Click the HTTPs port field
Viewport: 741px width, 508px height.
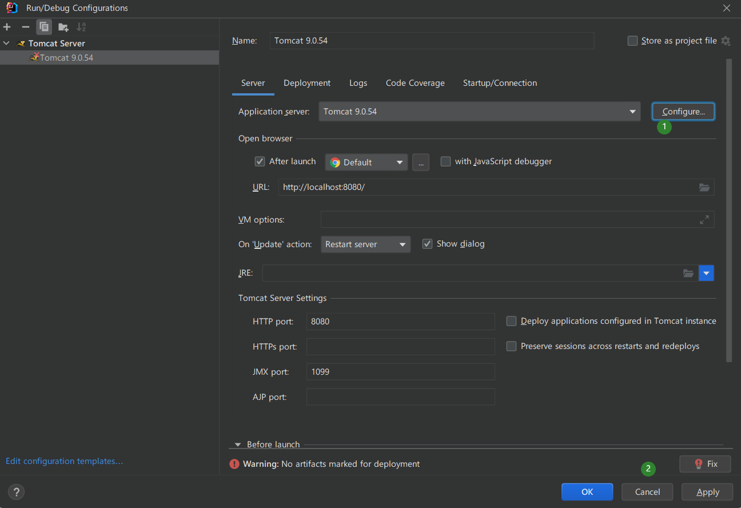click(x=400, y=347)
